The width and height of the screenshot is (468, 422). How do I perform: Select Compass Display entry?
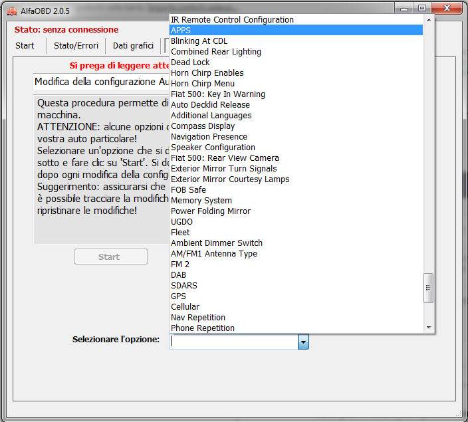click(296, 126)
